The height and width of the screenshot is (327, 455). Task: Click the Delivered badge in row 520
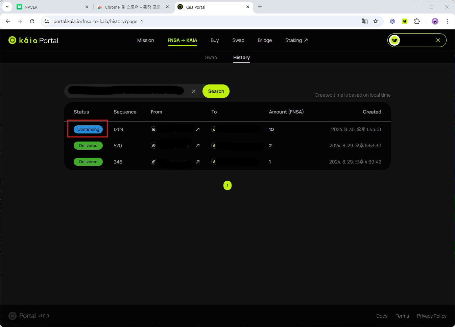tap(88, 146)
